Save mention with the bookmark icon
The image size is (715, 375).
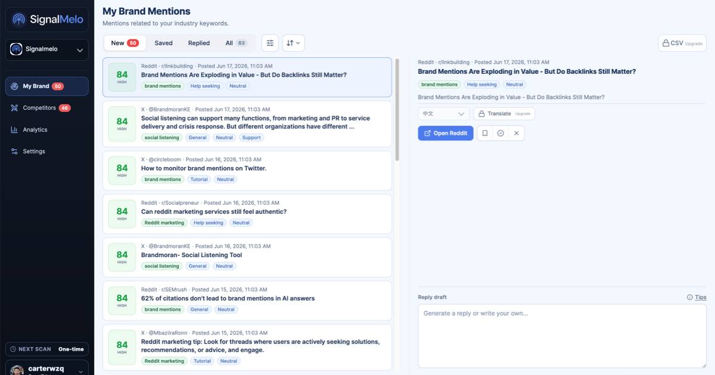[x=485, y=133]
